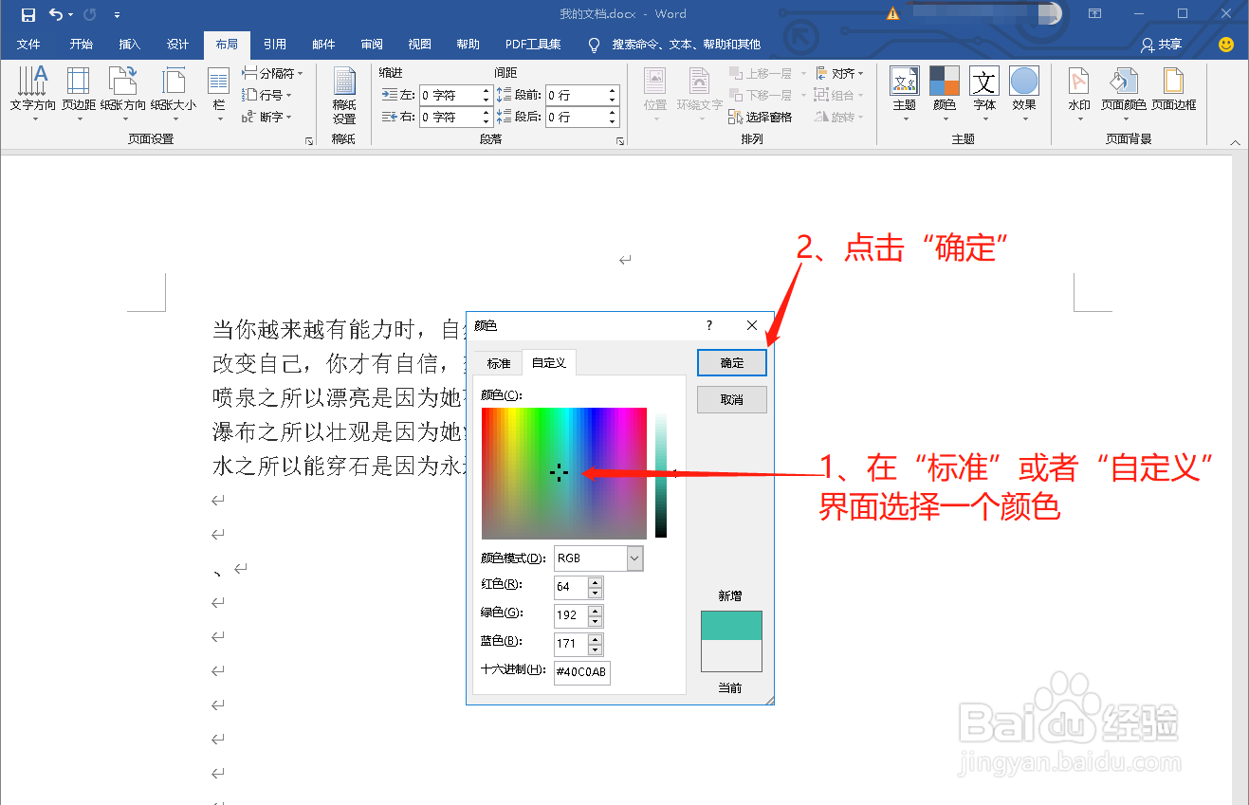Click the help question mark in color dialog
This screenshot has height=805, width=1249.
pos(709,325)
